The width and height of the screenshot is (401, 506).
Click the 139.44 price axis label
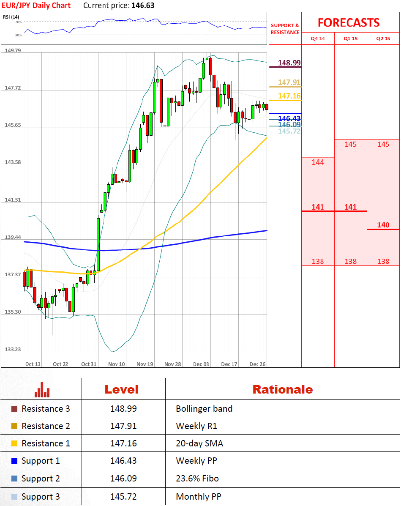coord(13,237)
